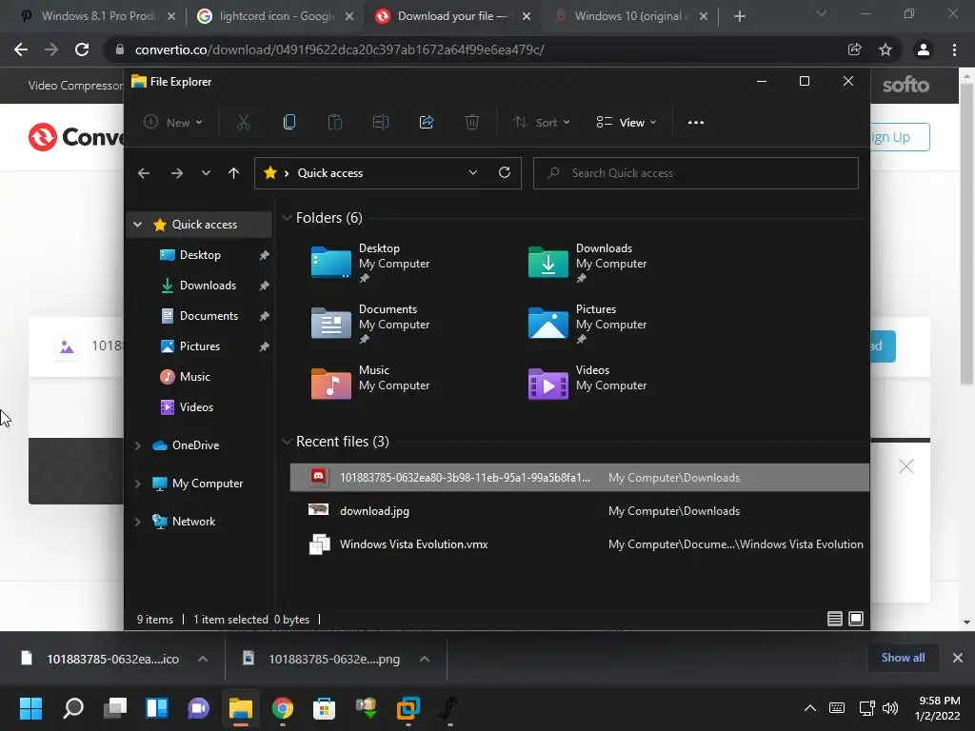
Task: Open taskbar Search
Action: point(73,708)
